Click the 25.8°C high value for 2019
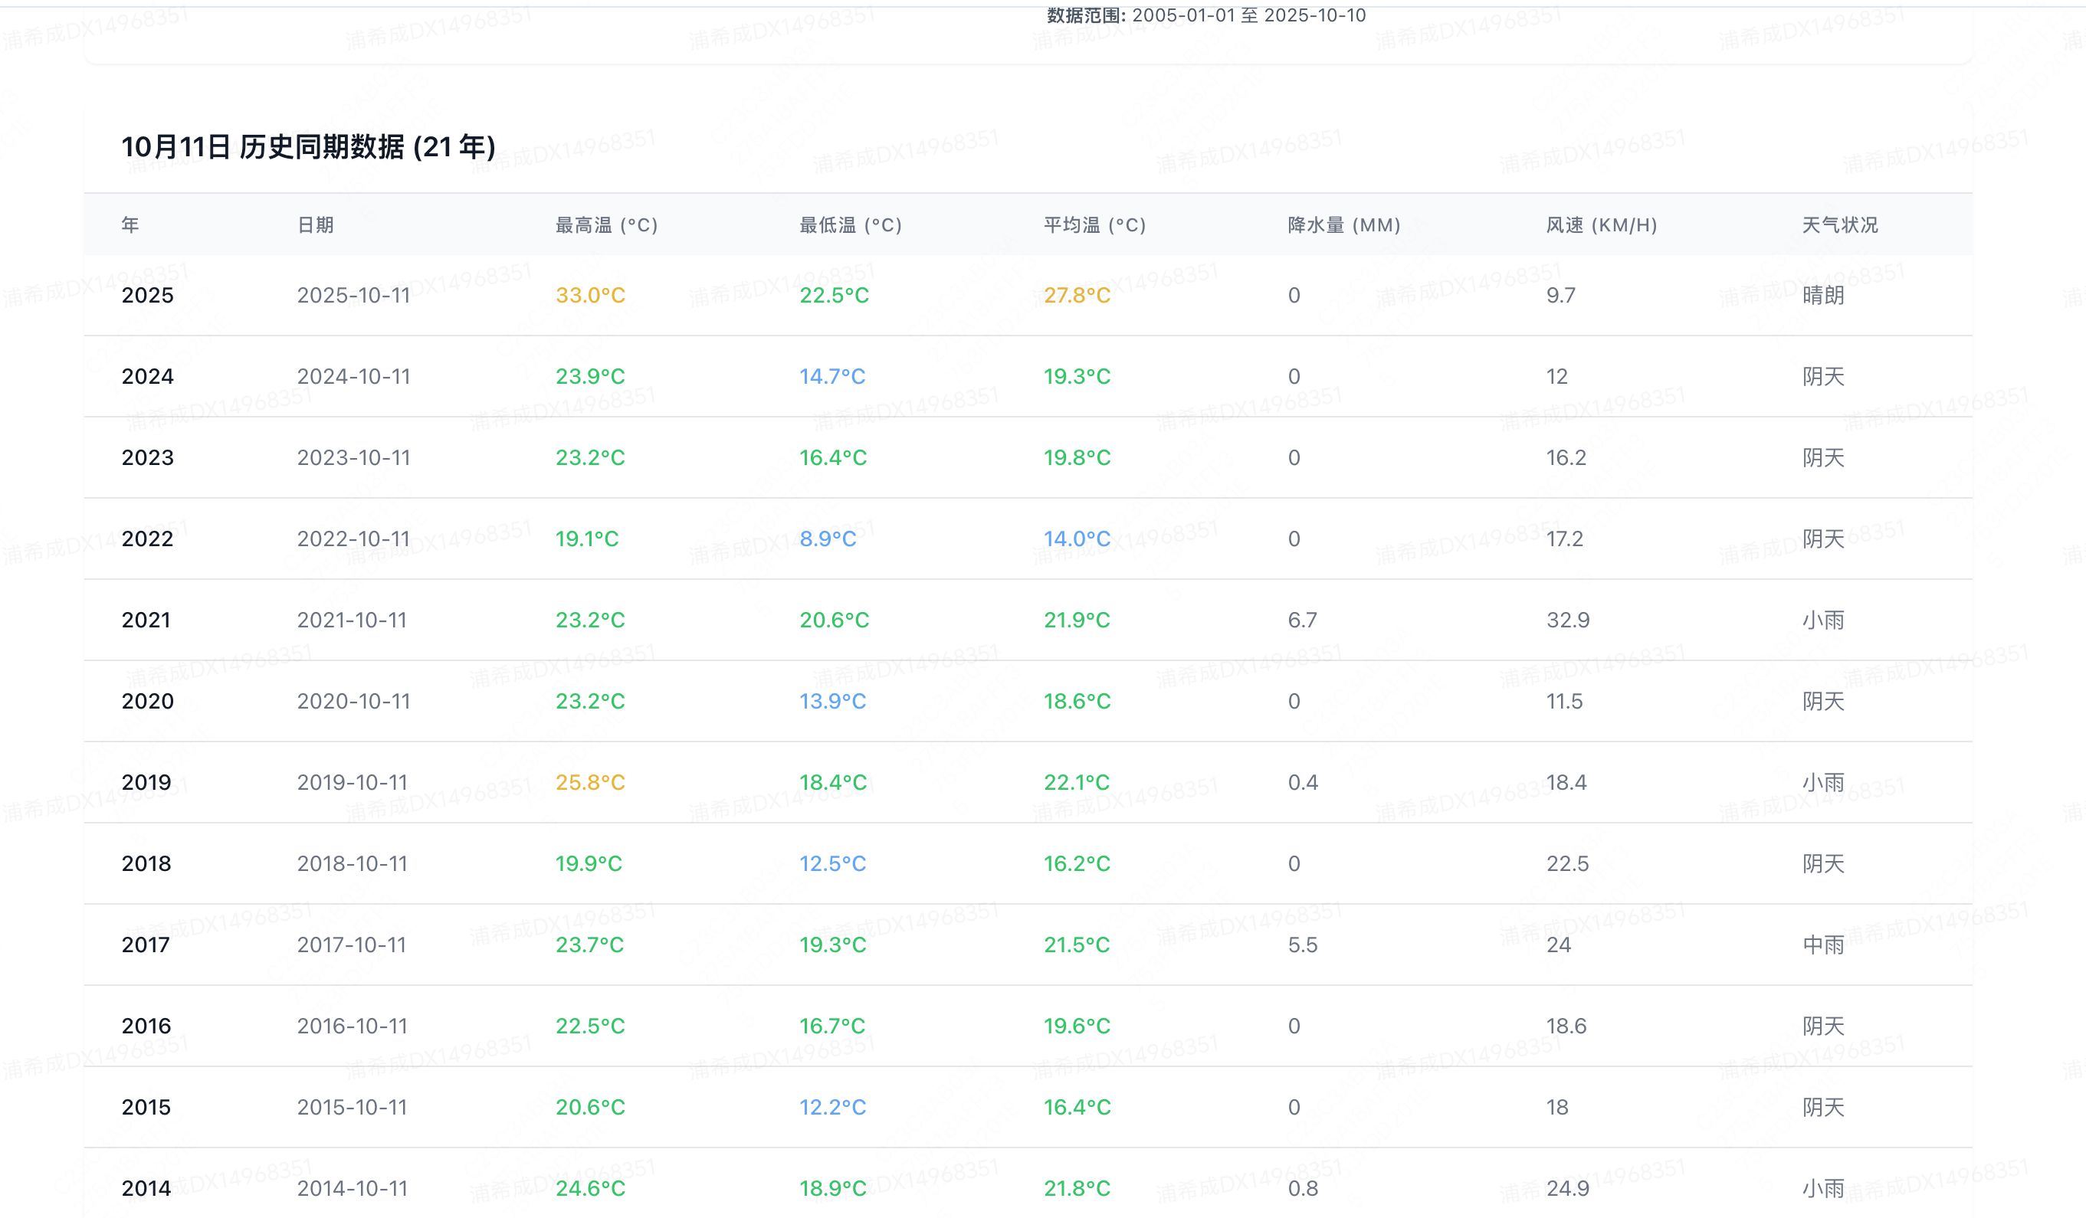2086x1218 pixels. (x=589, y=782)
